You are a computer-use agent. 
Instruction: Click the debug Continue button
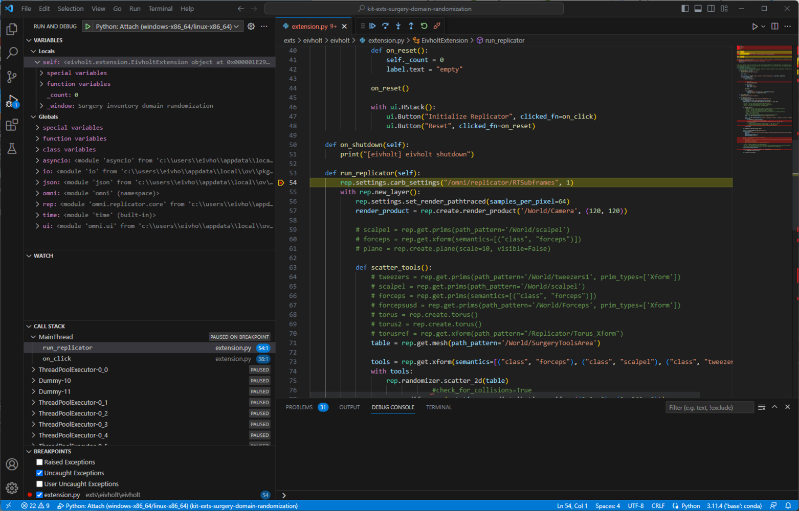(372, 26)
